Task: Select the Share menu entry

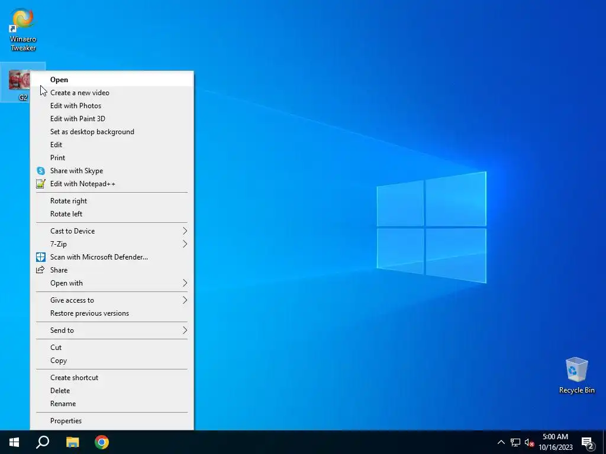Action: tap(112, 270)
